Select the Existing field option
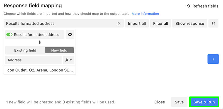The height and width of the screenshot is (109, 223). pos(25,50)
